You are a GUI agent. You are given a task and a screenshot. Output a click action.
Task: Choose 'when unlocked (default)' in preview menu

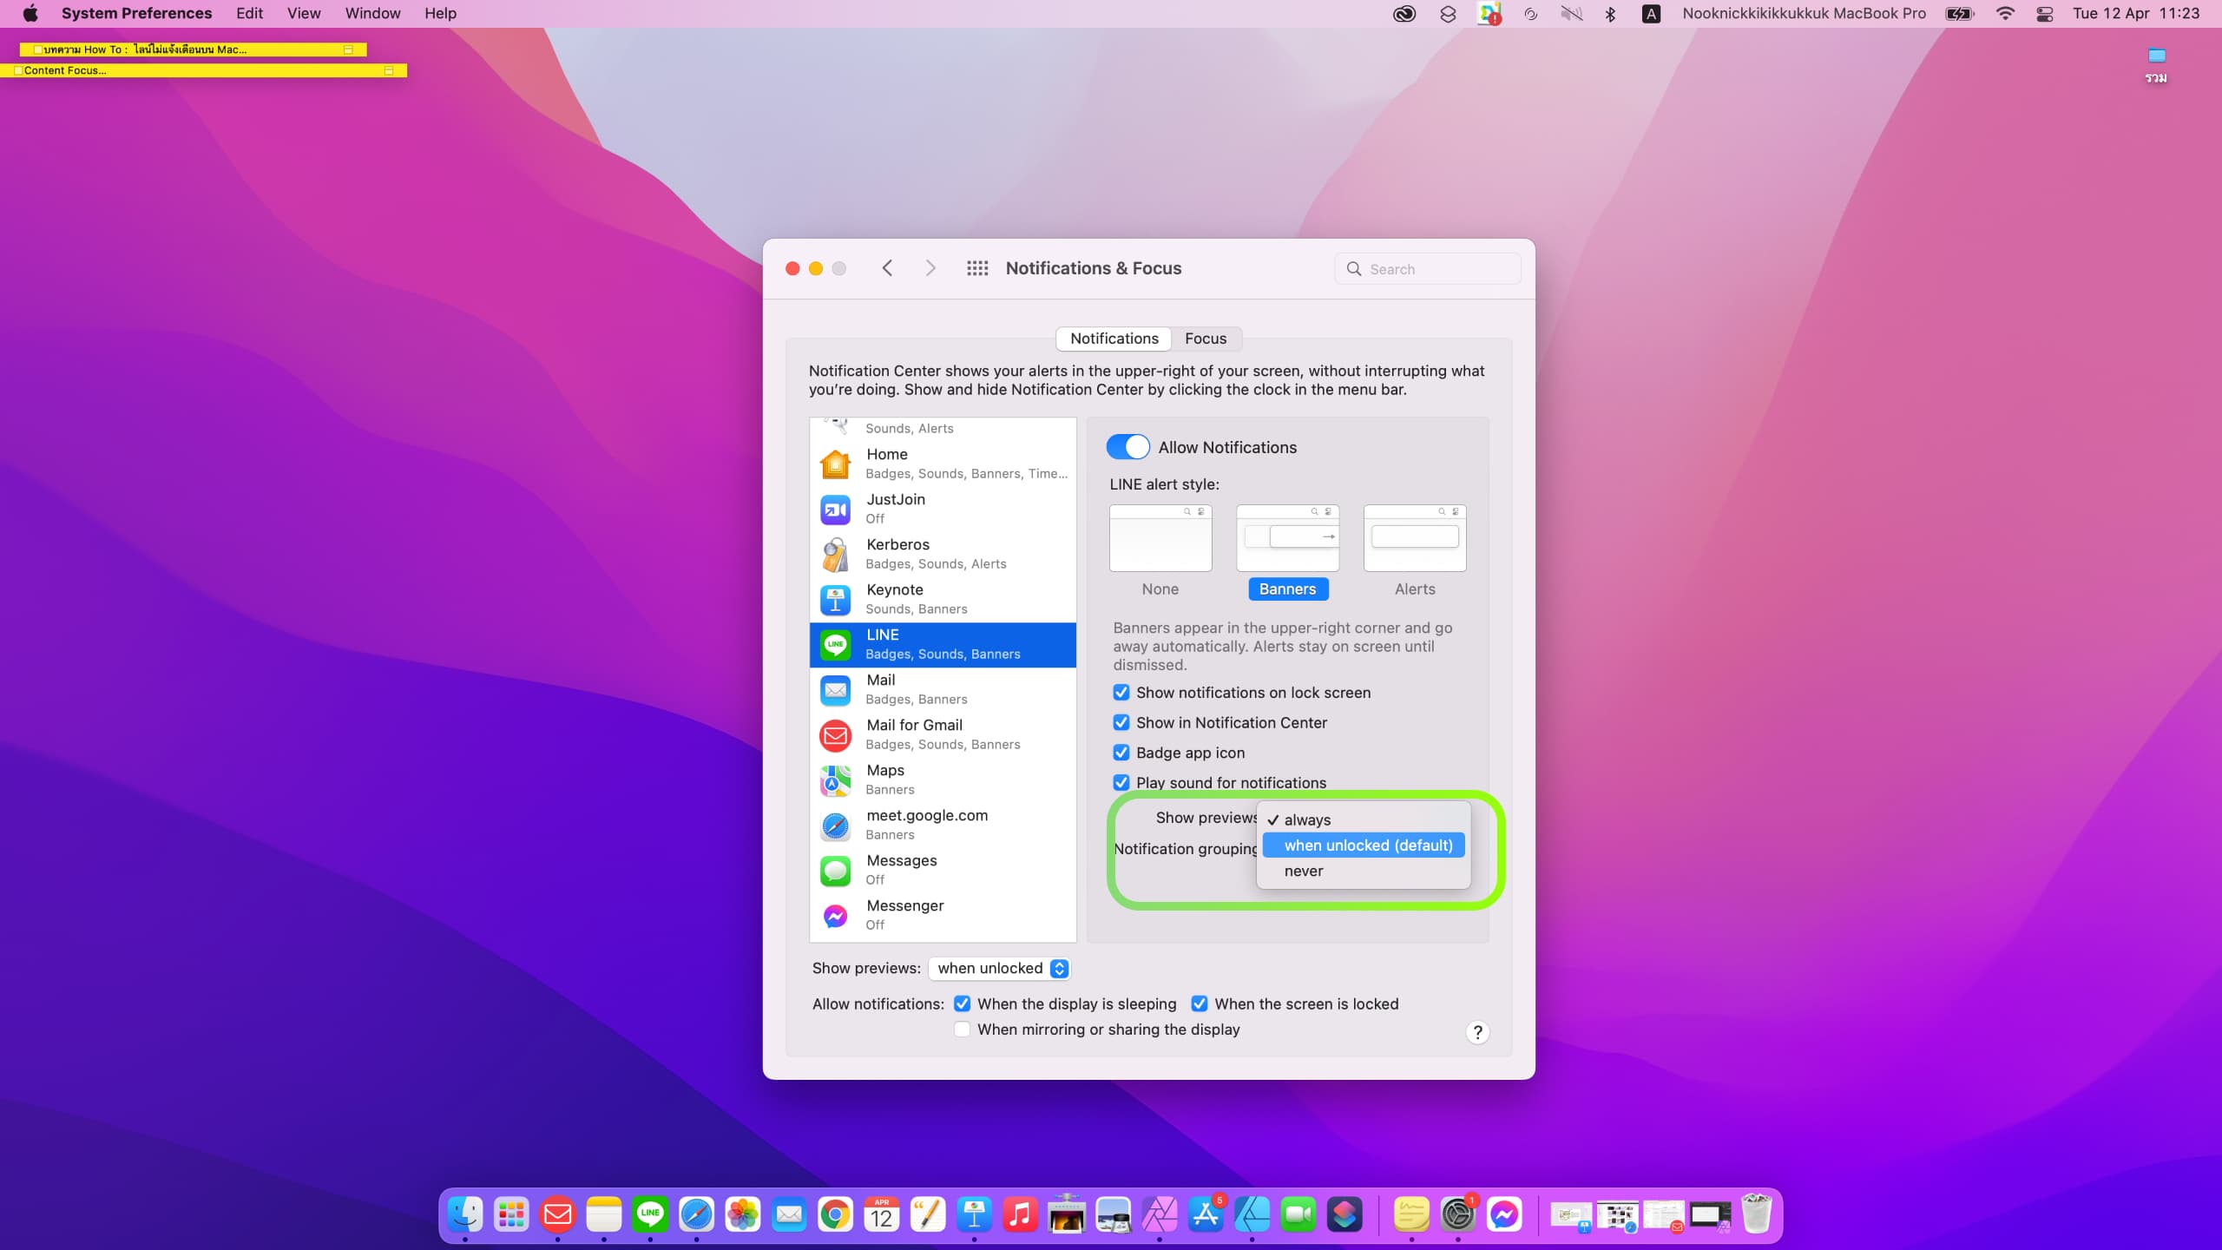(x=1367, y=845)
